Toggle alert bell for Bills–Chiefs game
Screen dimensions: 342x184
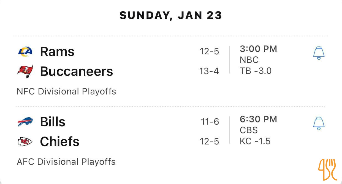pos(319,123)
